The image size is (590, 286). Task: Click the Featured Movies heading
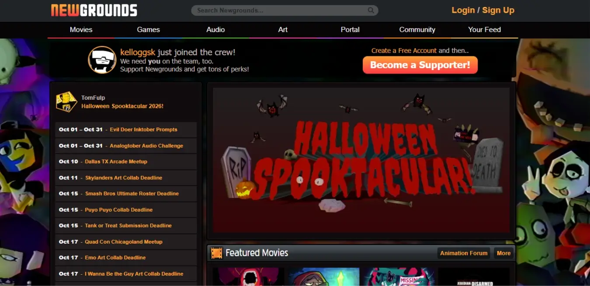(x=257, y=253)
